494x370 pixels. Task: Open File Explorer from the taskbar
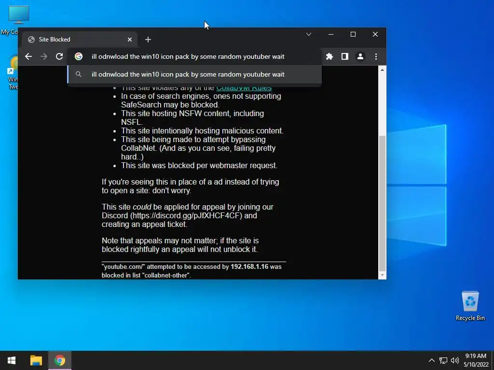36,360
